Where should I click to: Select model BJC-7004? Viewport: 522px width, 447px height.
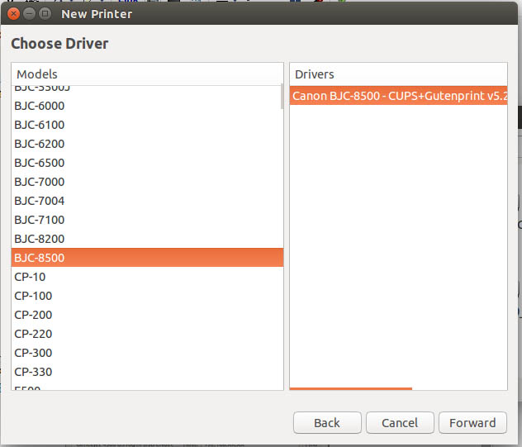pos(147,201)
